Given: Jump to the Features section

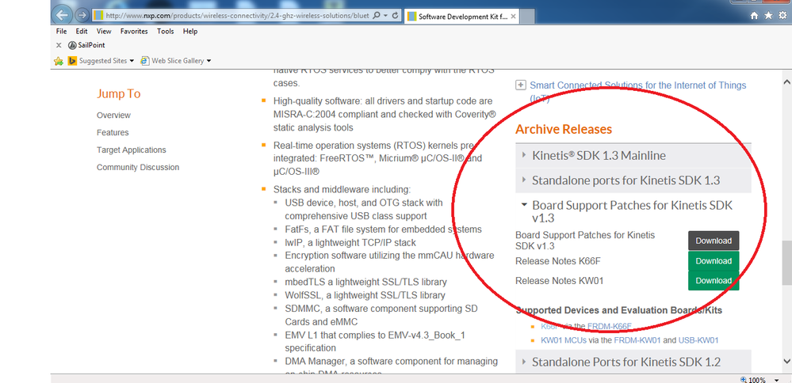Looking at the screenshot, I should coord(113,132).
